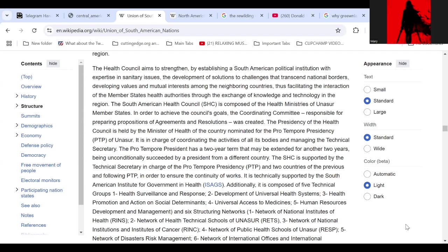Select Large text size
448x252 pixels.
pos(367,112)
